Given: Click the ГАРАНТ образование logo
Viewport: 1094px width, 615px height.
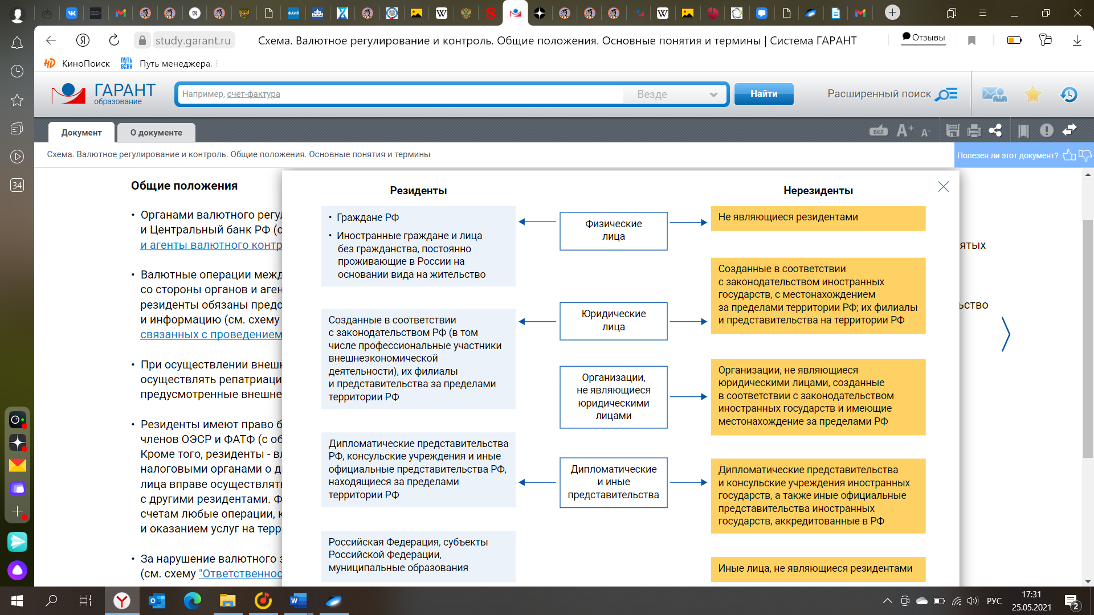Looking at the screenshot, I should tap(104, 94).
